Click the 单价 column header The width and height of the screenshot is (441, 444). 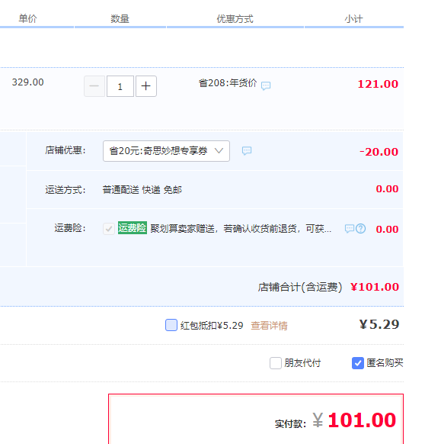pos(27,18)
